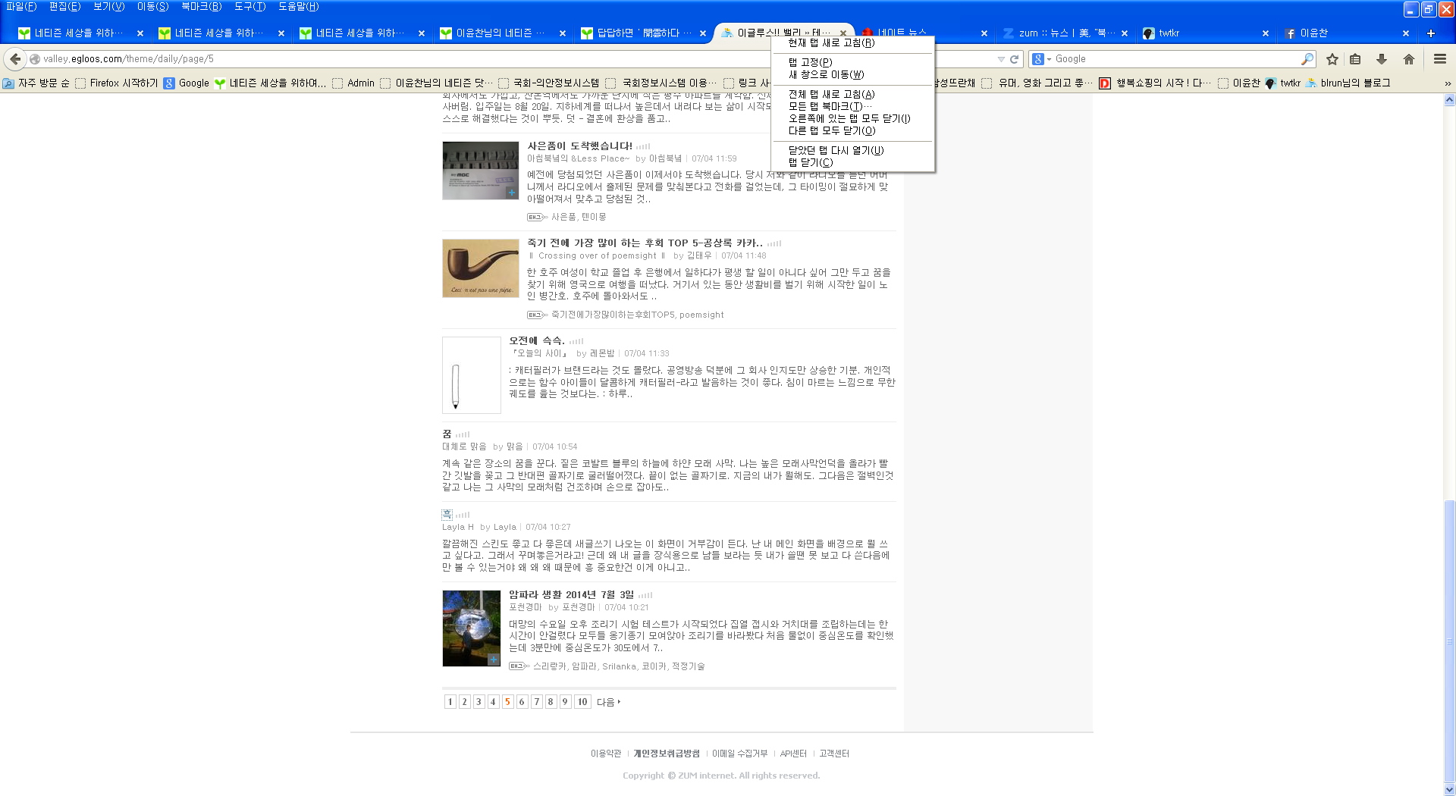
Task: Select '새 창으로 이동' menu entry
Action: (x=852, y=74)
